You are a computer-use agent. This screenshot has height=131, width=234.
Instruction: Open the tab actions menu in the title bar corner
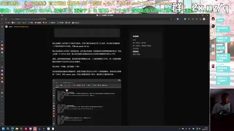[x=2, y=15]
